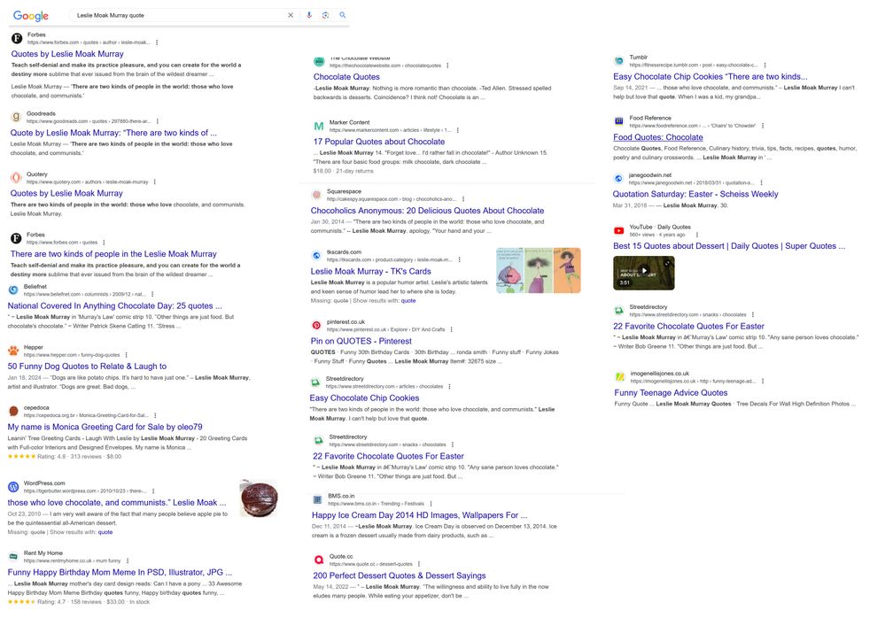Click the Quote.cc favicon icon
The height and width of the screenshot is (641, 885).
[319, 560]
